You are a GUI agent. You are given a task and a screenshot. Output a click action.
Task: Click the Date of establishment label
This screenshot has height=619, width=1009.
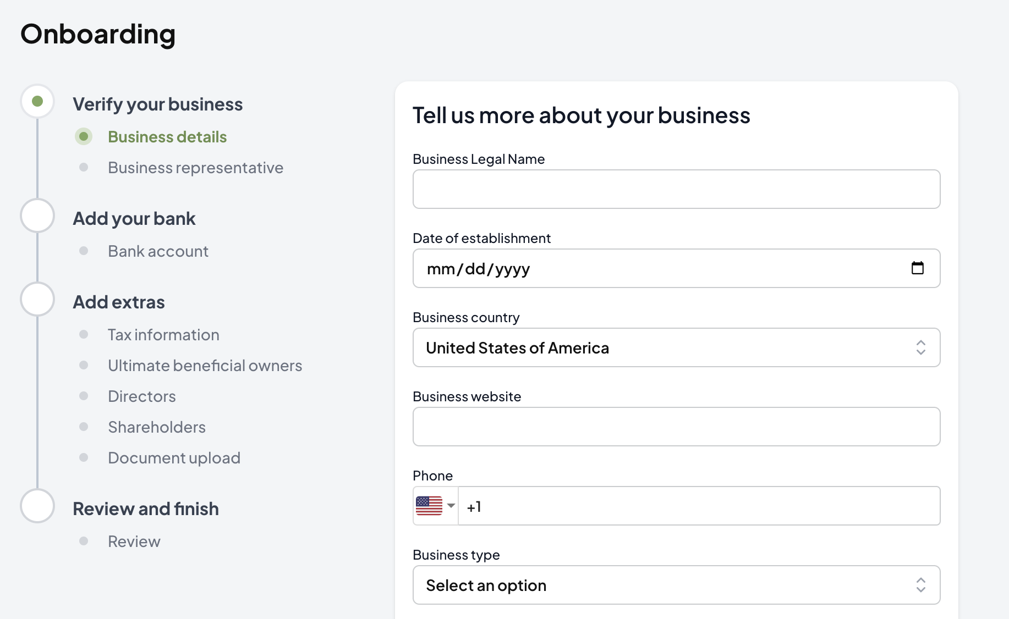481,238
